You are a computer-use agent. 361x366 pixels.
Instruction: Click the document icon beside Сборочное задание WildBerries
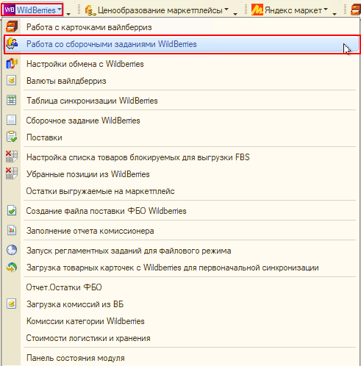pyautogui.click(x=11, y=120)
